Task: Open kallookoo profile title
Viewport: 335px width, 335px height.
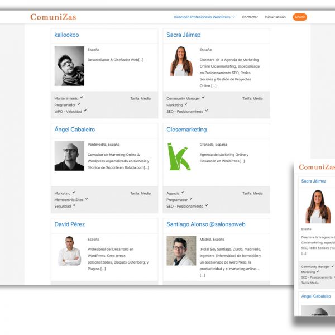Action: coord(66,35)
